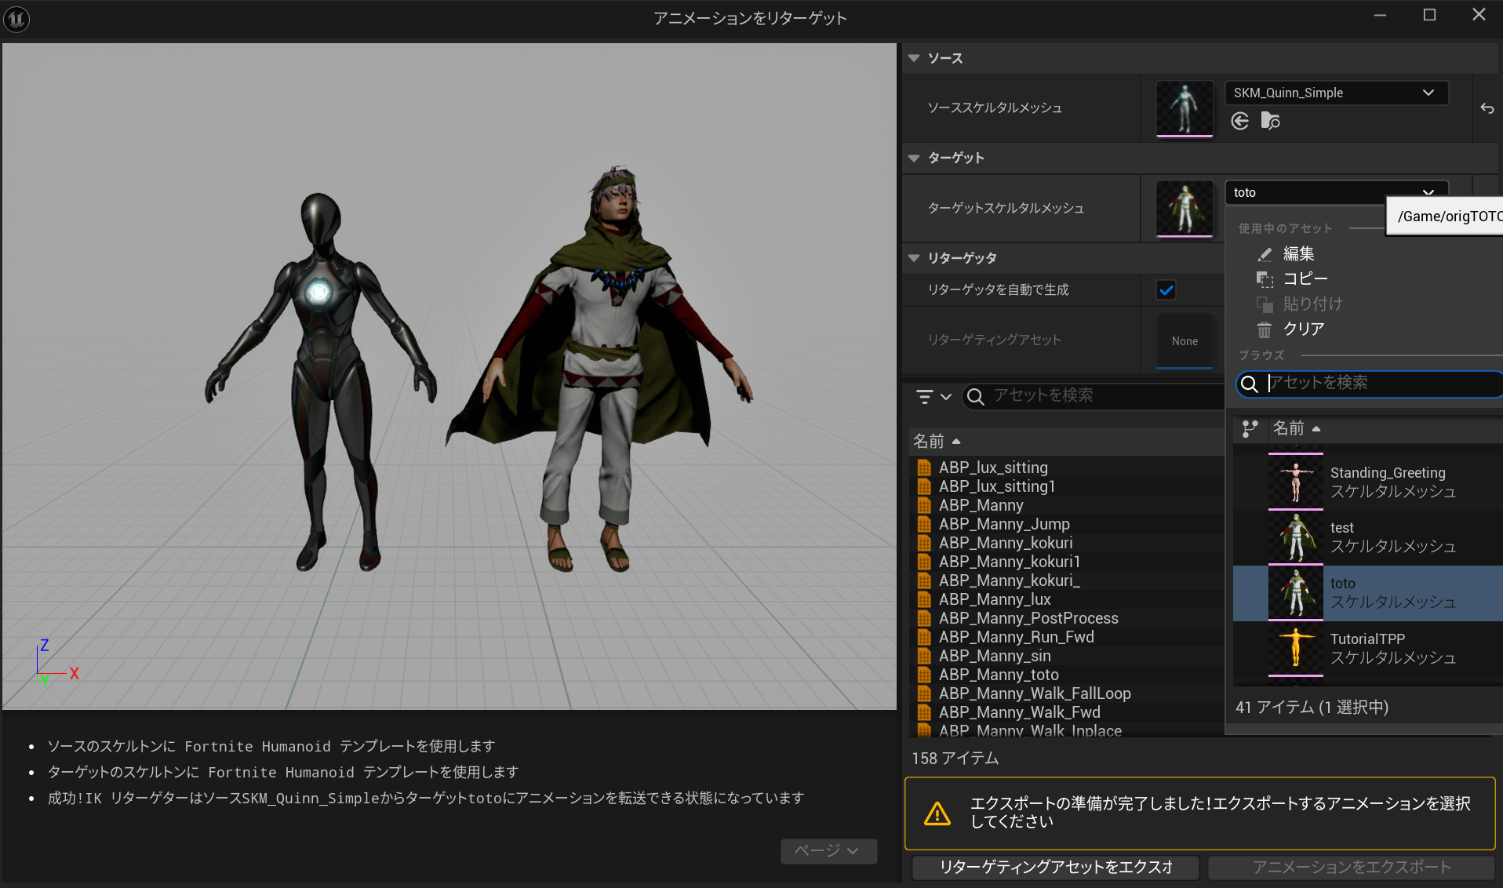
Task: Reset source skeletal mesh to default arrow
Action: [x=1487, y=108]
